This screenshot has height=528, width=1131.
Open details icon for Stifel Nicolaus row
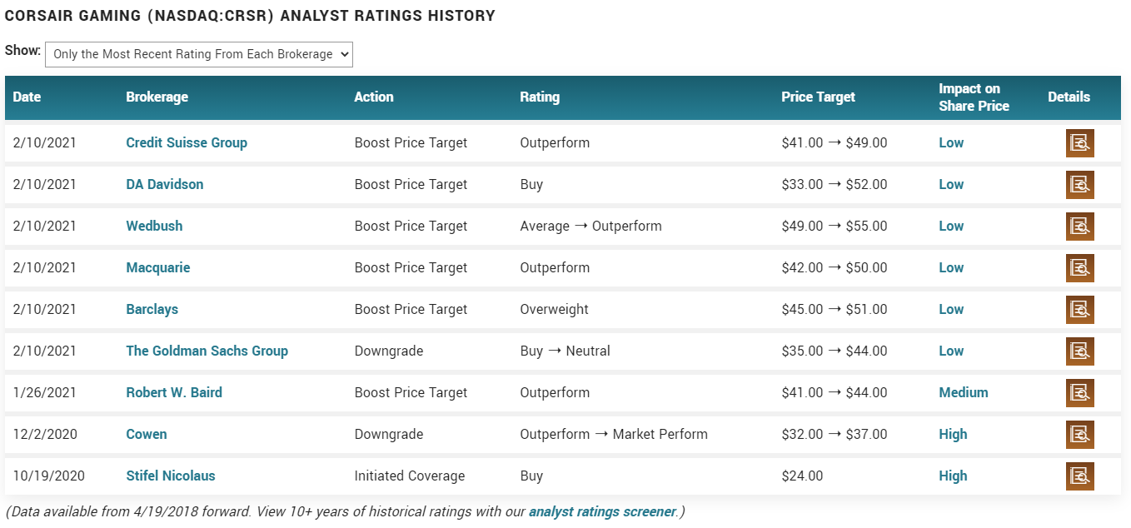coord(1079,476)
